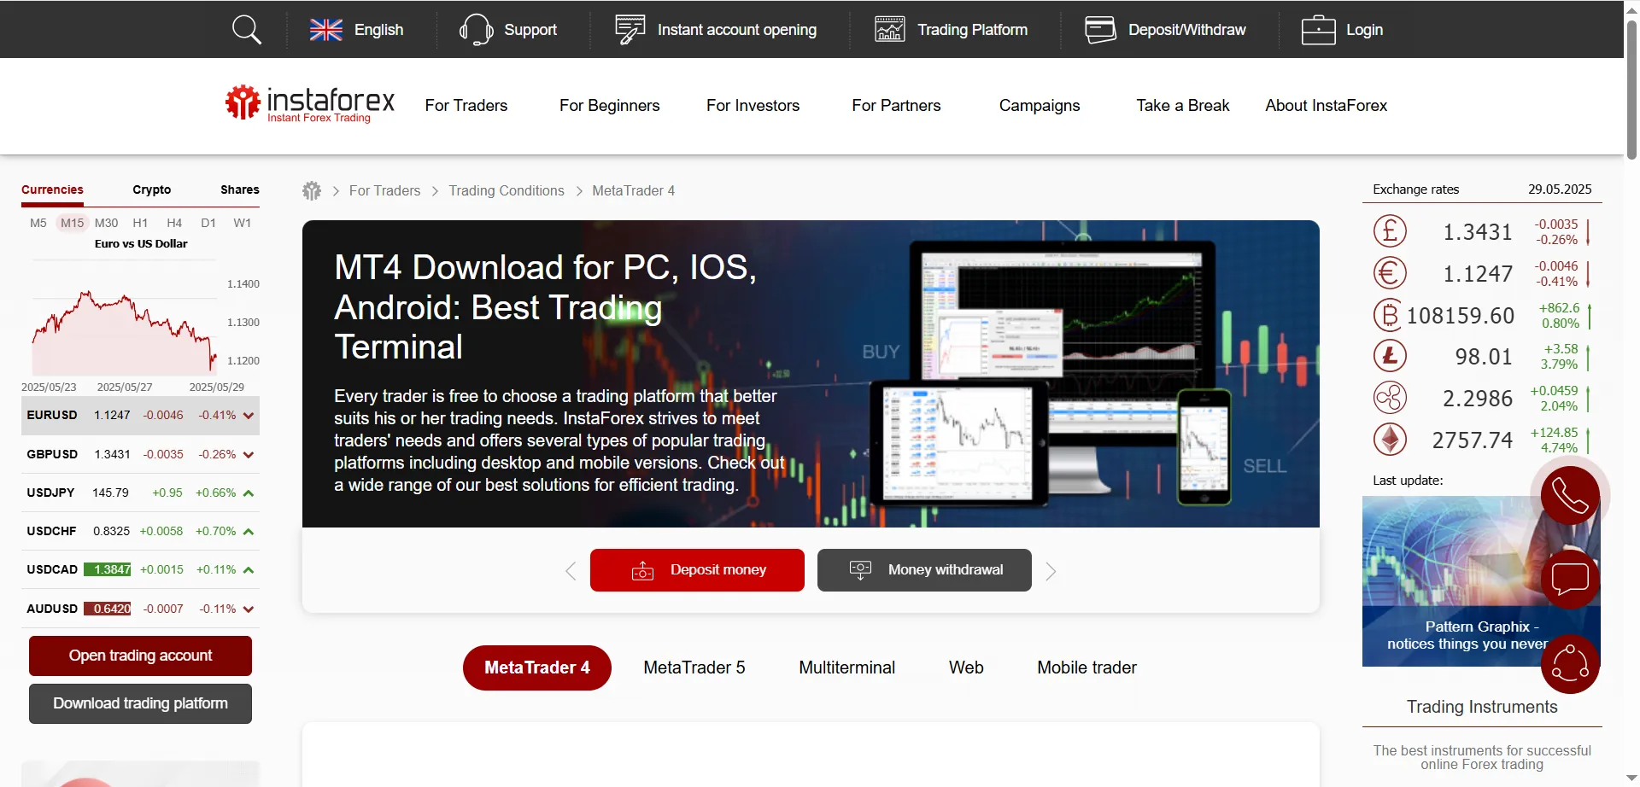Expand EURUSD row down arrow
The image size is (1640, 787).
click(x=249, y=416)
